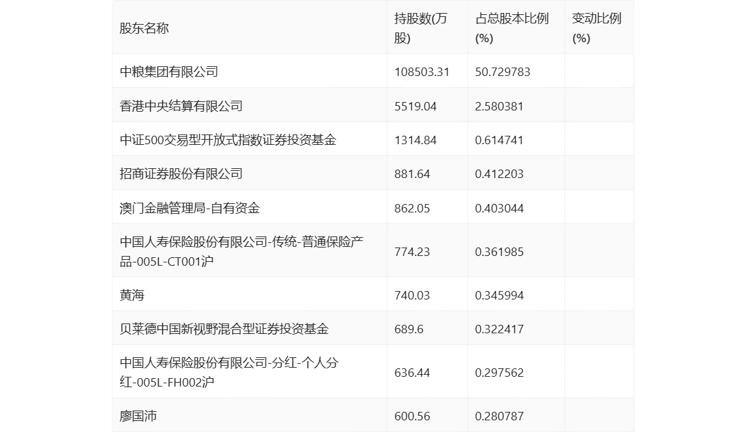Click the 变动比例(%) column header
The height and width of the screenshot is (432, 746).
pyautogui.click(x=596, y=29)
